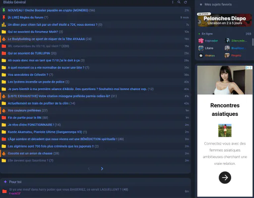Screen dimensions: 254x198
Task: Click the En ligne count 269
Action: tap(248, 34)
